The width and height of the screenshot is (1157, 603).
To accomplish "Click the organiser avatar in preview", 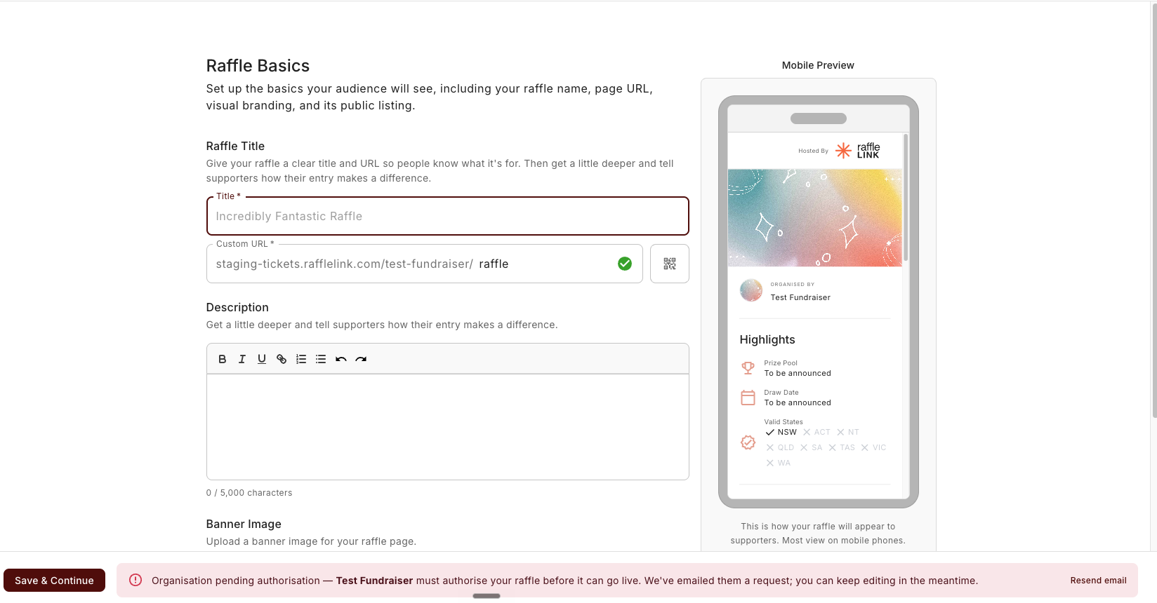I will point(751,290).
